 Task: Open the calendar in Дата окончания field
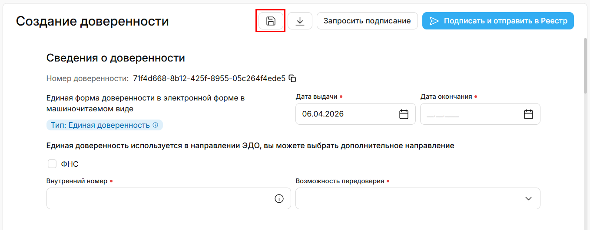[528, 114]
